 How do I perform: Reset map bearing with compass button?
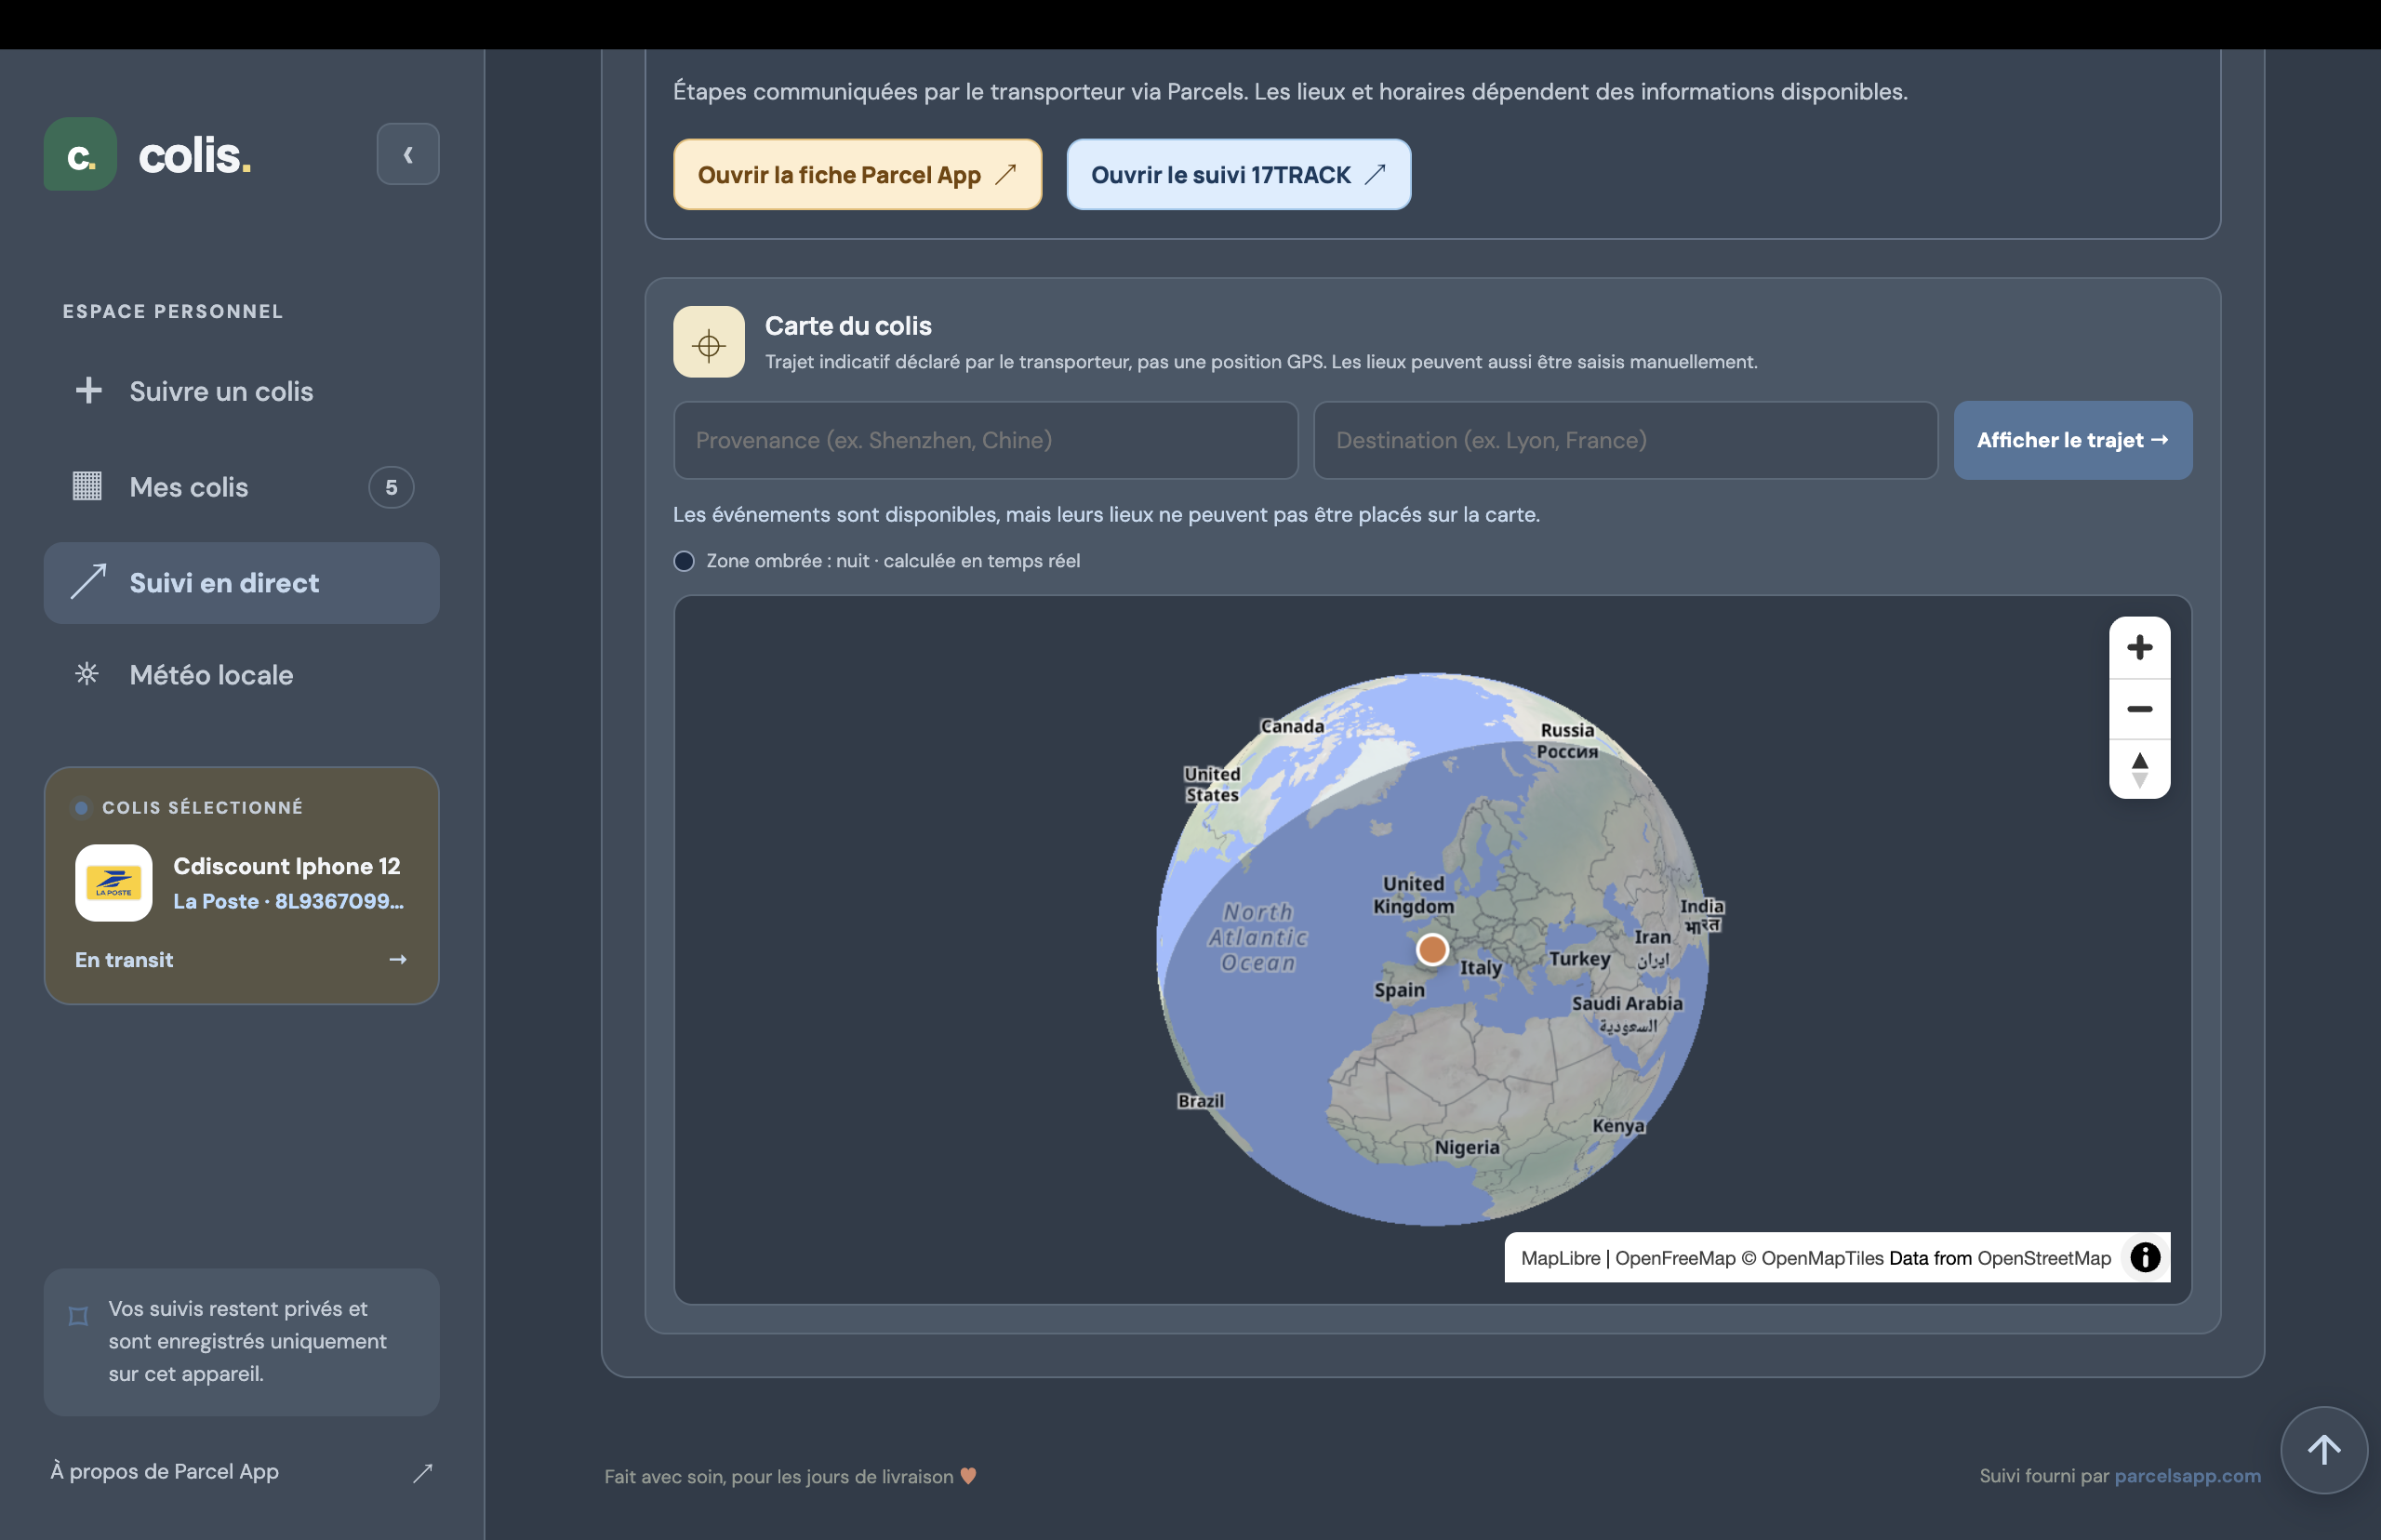point(2139,769)
